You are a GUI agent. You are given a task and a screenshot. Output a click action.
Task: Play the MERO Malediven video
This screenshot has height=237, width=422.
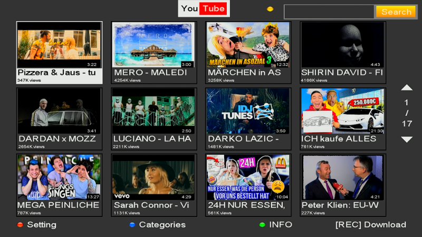[154, 45]
